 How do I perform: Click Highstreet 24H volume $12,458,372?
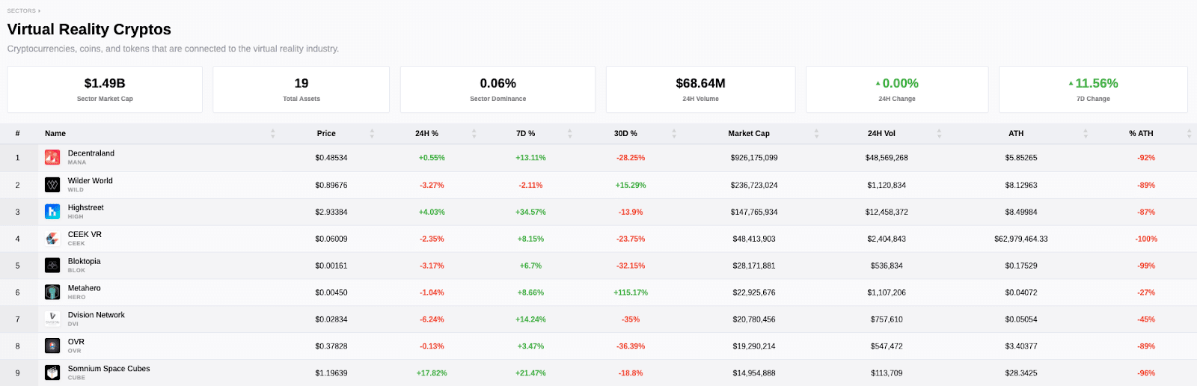click(887, 212)
